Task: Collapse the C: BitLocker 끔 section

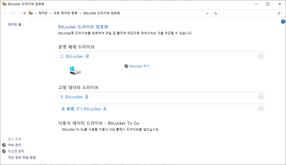Action: click(261, 56)
